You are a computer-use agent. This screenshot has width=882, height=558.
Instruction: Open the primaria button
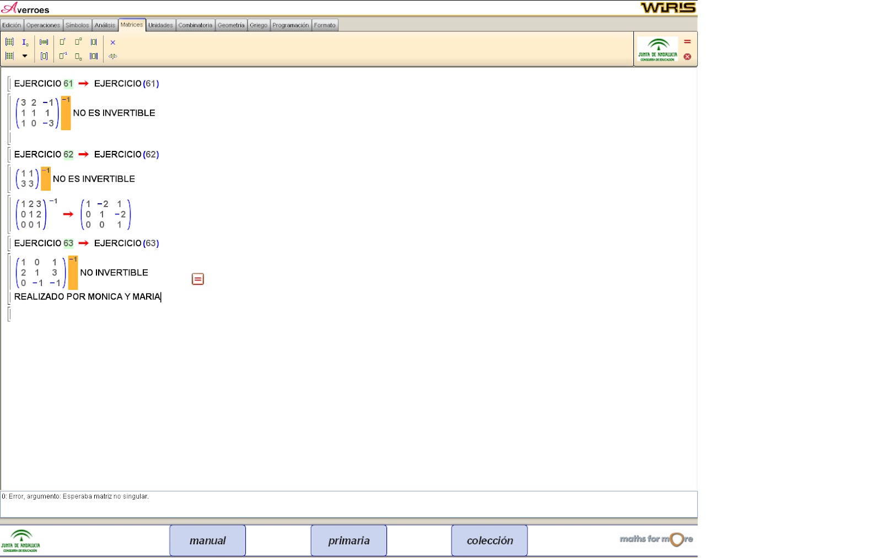349,540
